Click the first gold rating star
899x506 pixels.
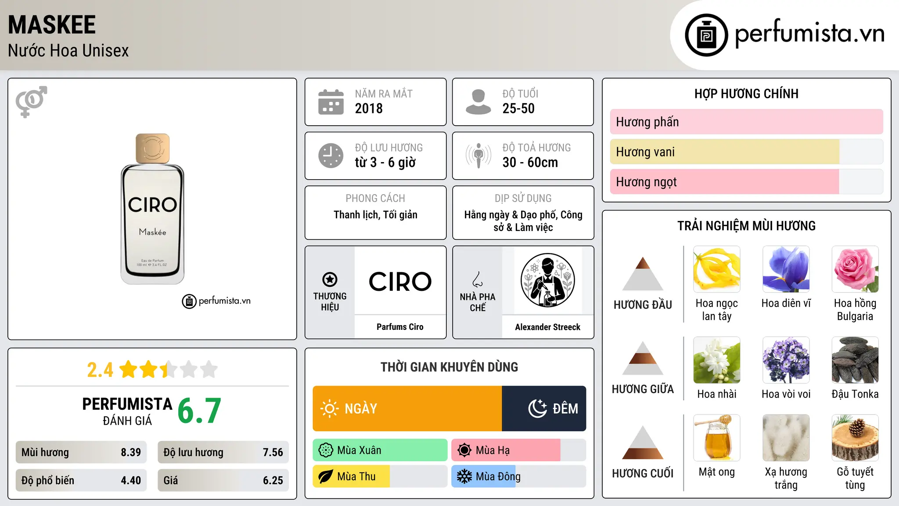tap(129, 369)
